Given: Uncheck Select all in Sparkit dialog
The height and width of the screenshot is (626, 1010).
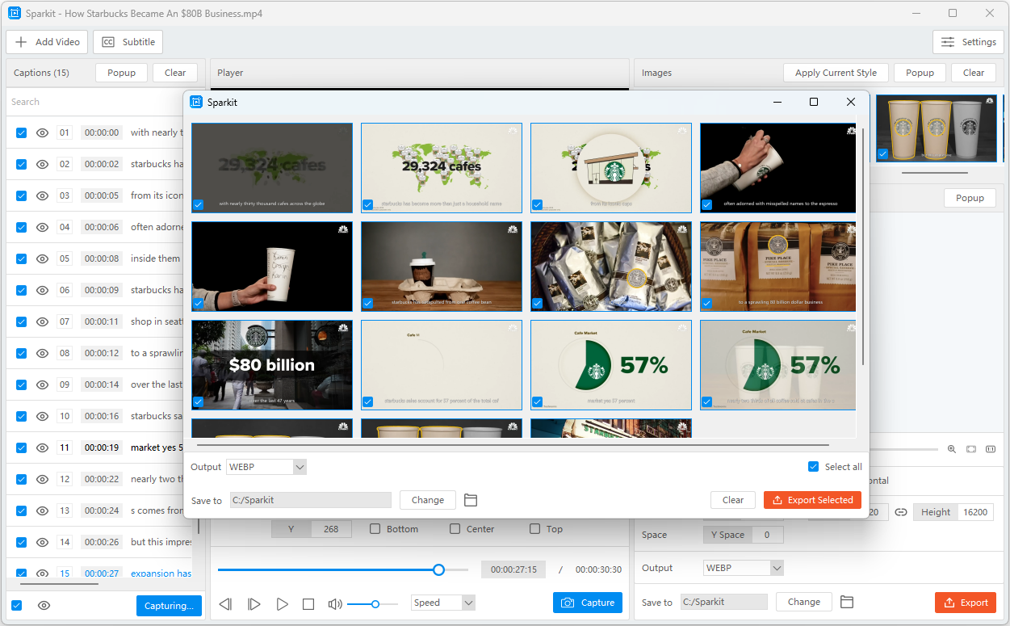Looking at the screenshot, I should (814, 467).
